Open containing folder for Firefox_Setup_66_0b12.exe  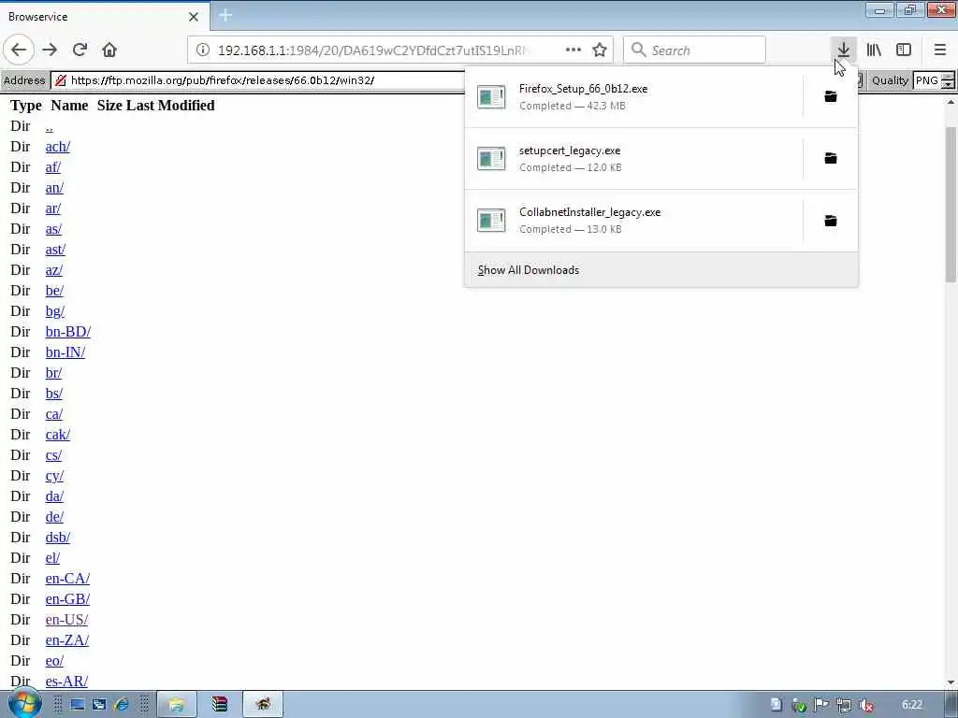click(x=831, y=96)
